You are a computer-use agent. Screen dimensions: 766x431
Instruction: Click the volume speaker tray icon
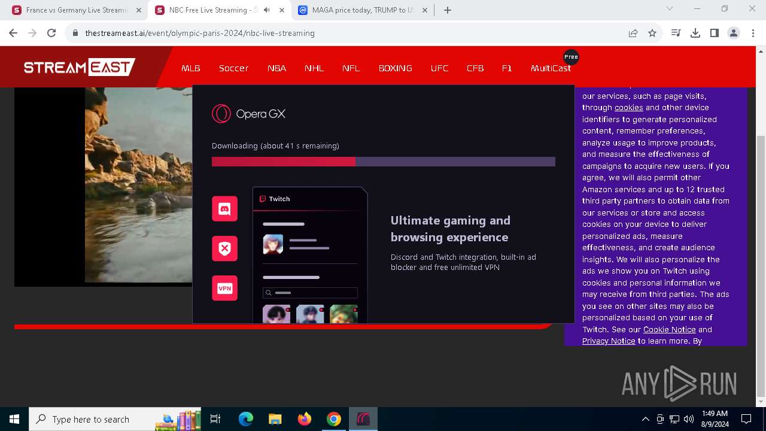tap(689, 419)
